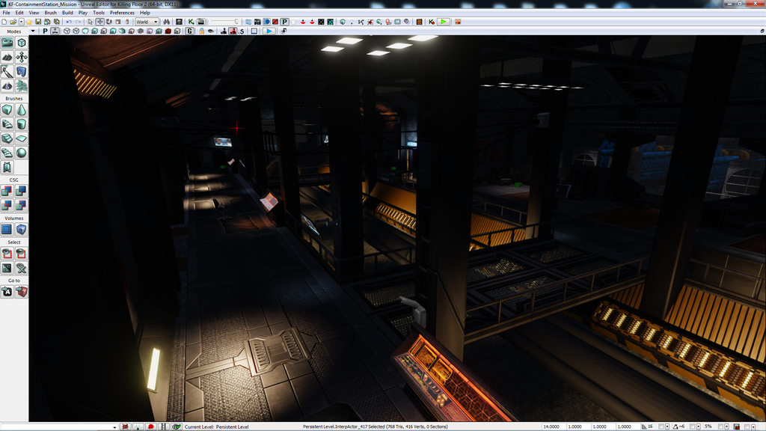Select the Sheet brush builder
Viewport: 766px width, 431px height.
coord(22,138)
